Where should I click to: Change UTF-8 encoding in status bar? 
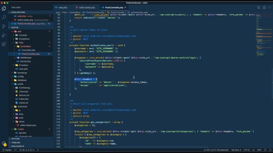pos(247,150)
